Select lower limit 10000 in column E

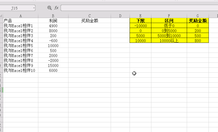(140, 41)
